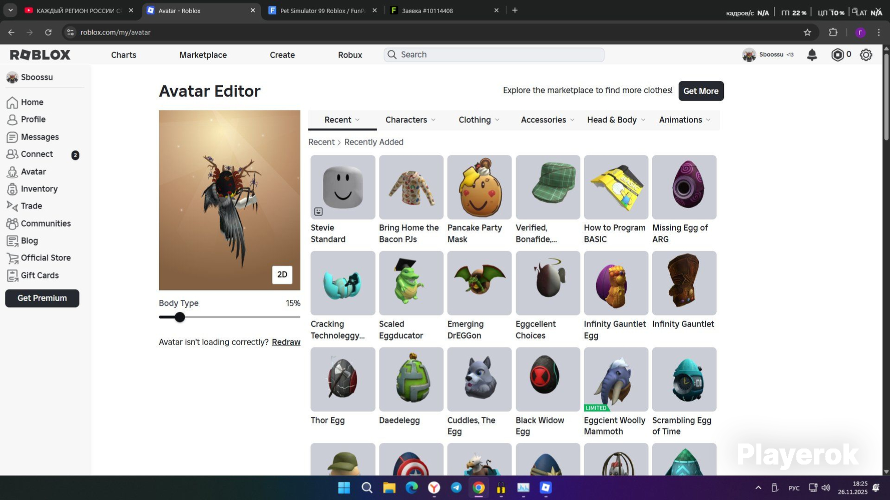This screenshot has width=890, height=500.
Task: Open Telegram from the taskbar
Action: point(456,487)
